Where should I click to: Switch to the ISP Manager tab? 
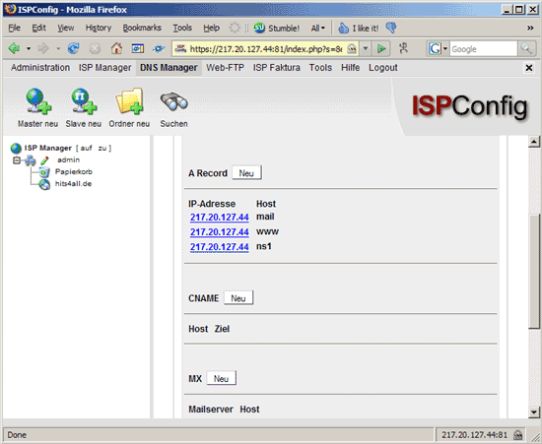[x=104, y=68]
